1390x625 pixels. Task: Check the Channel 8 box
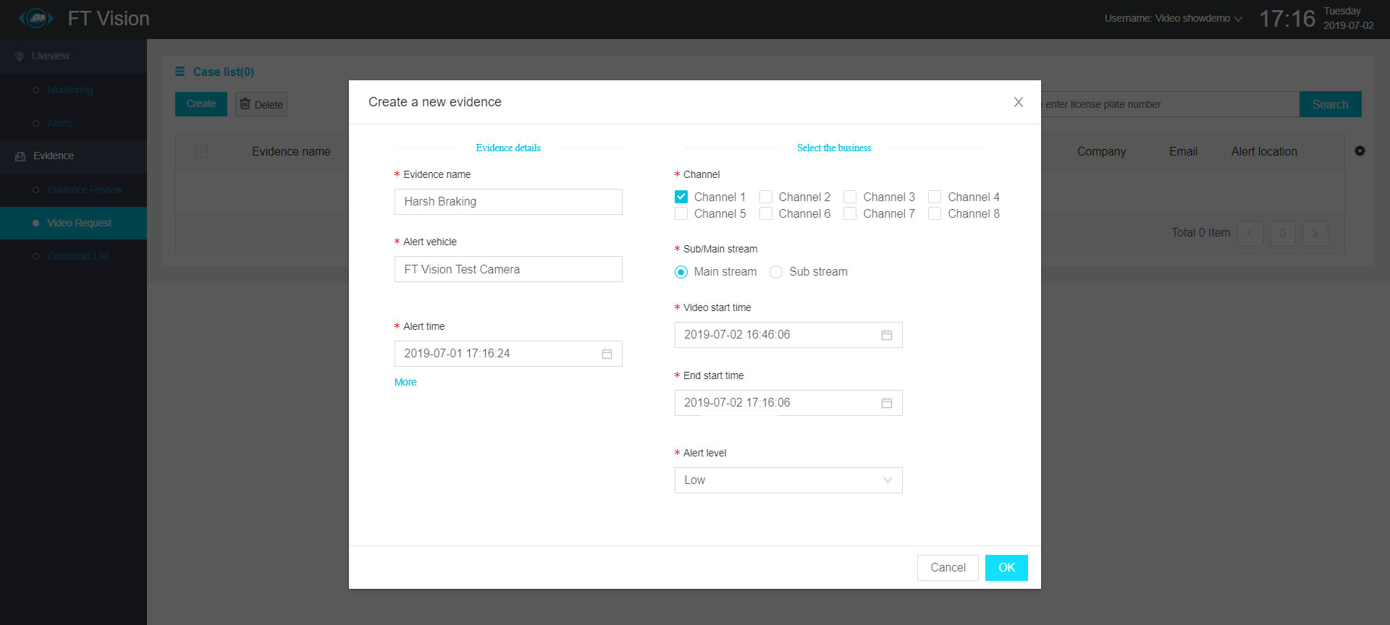pos(935,213)
